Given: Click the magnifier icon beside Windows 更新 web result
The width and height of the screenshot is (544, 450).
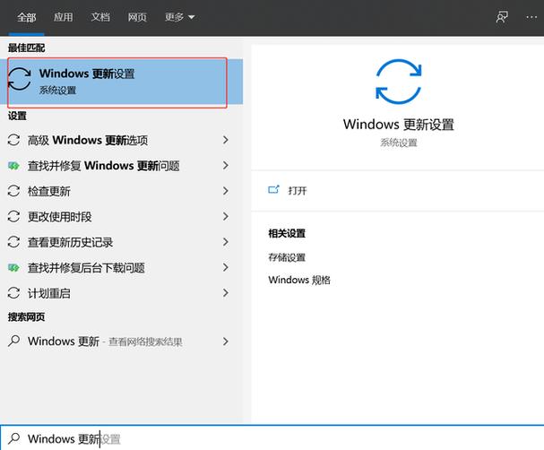Looking at the screenshot, I should point(13,341).
